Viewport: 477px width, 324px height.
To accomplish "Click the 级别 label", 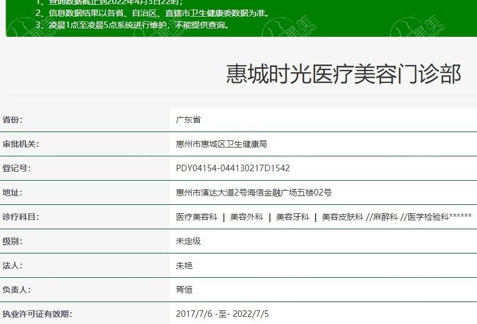I will point(12,241).
